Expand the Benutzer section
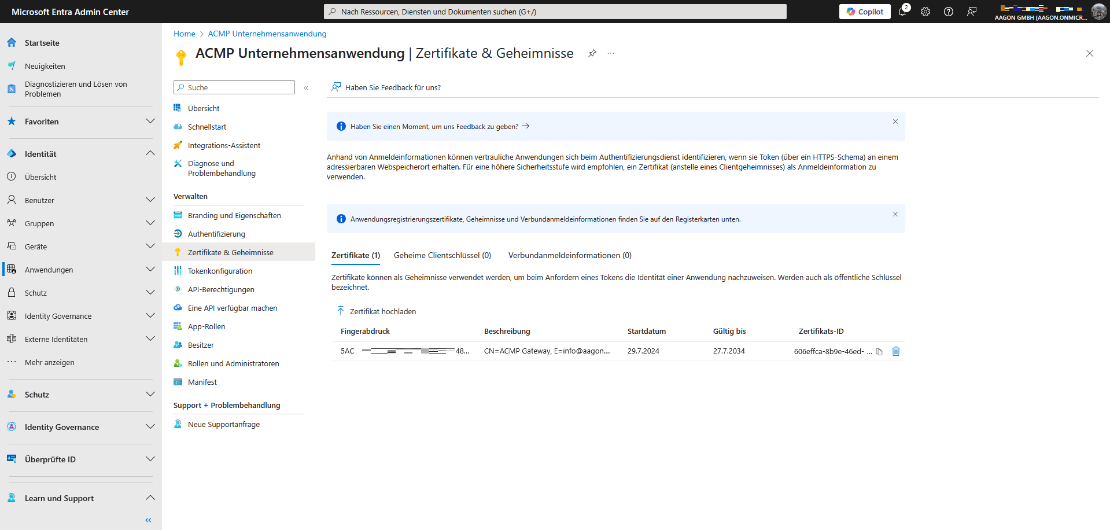Viewport: 1110px width, 530px height. pyautogui.click(x=150, y=200)
